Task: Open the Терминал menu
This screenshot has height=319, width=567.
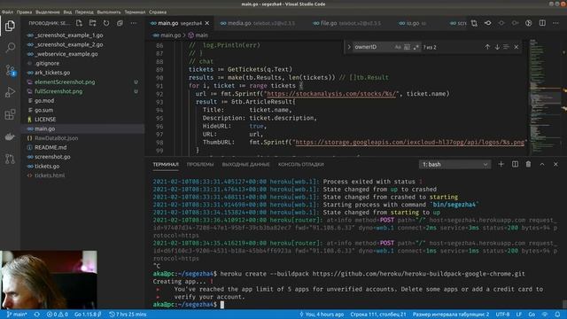Action: 135,12
